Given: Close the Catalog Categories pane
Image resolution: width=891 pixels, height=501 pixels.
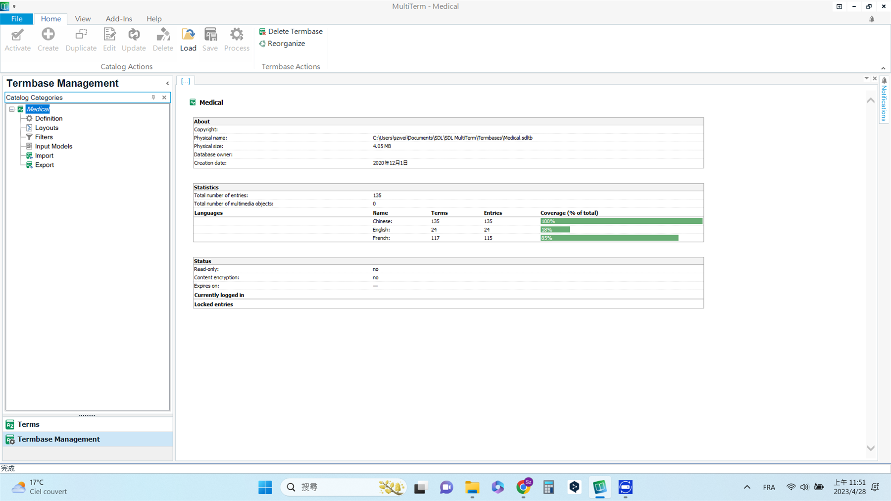Looking at the screenshot, I should point(164,98).
